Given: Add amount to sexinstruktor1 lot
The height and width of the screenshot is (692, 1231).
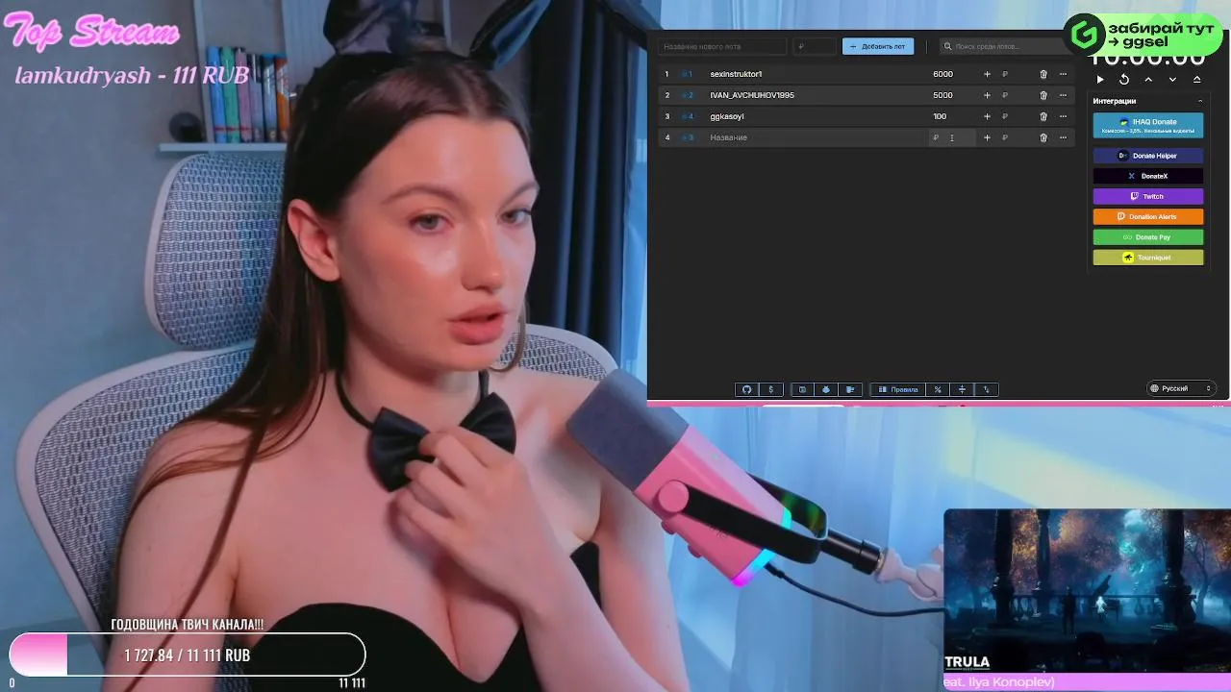Looking at the screenshot, I should 987,74.
